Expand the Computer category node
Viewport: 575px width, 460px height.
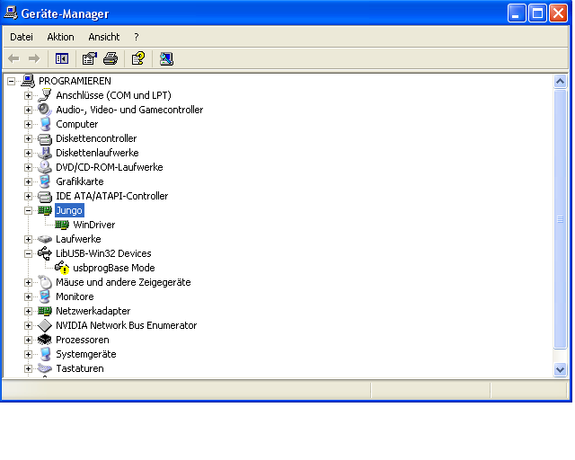pyautogui.click(x=28, y=124)
